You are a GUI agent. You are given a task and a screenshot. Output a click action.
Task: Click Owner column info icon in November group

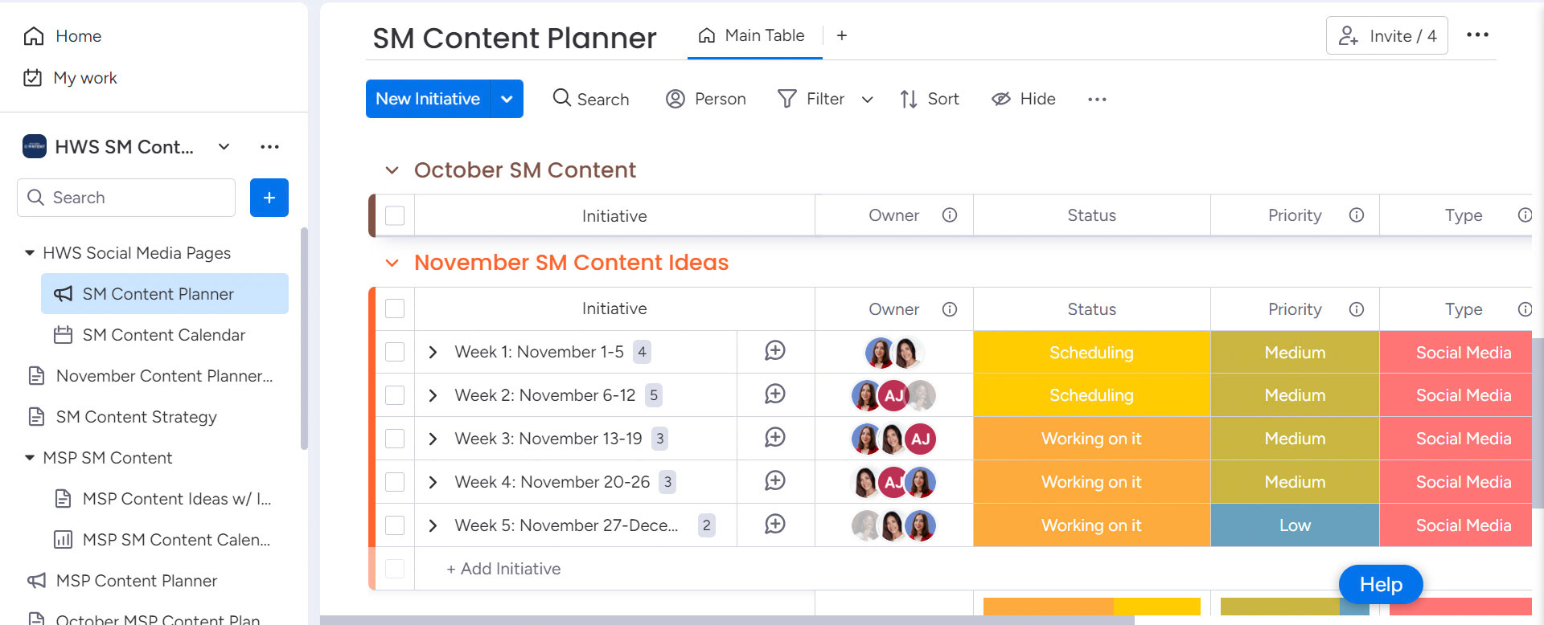tap(950, 309)
